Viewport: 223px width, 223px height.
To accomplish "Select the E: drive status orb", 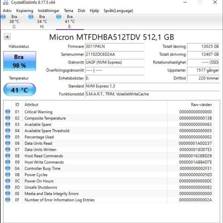I will click(59, 17).
